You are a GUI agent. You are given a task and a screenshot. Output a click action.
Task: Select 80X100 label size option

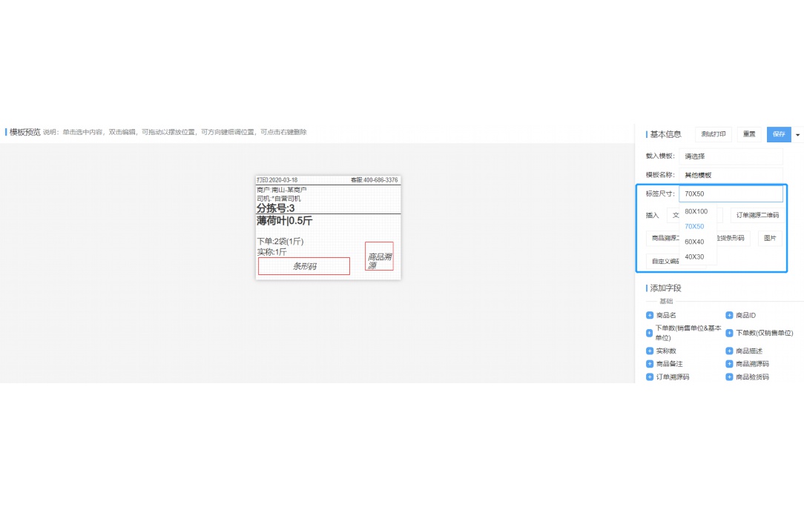click(x=696, y=212)
